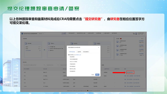Click the blue 确定 button in dialog
Image resolution: width=167 pixels, height=94 pixels.
click(x=97, y=75)
